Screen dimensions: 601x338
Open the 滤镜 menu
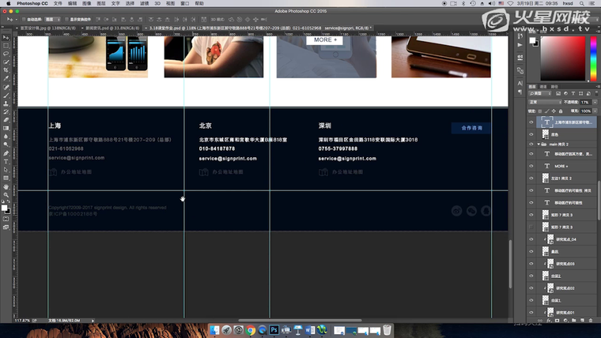click(144, 4)
